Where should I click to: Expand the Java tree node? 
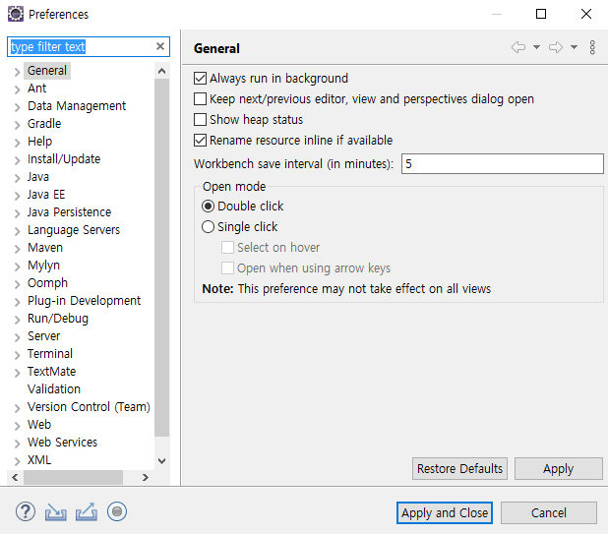17,178
